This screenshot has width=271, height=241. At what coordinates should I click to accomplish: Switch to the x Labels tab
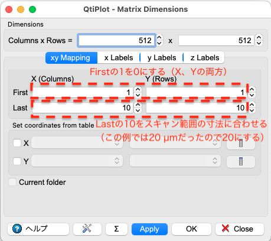(x=119, y=58)
